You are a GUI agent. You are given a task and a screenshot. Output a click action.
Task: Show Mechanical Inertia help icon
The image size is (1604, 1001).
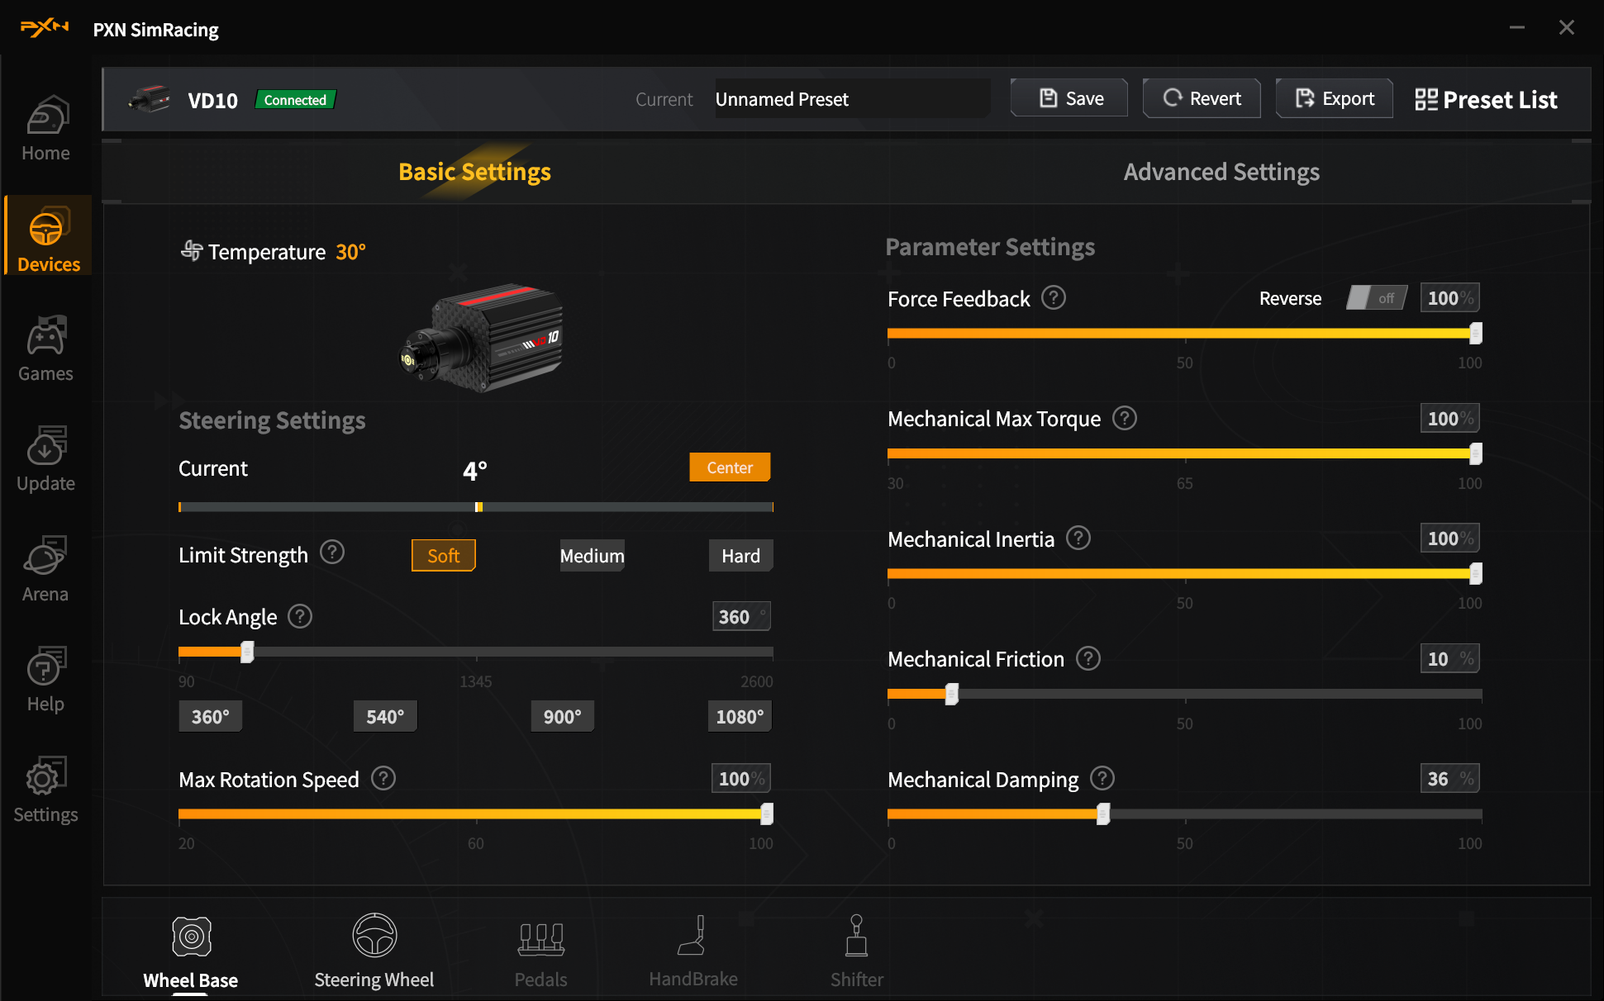pos(1078,538)
